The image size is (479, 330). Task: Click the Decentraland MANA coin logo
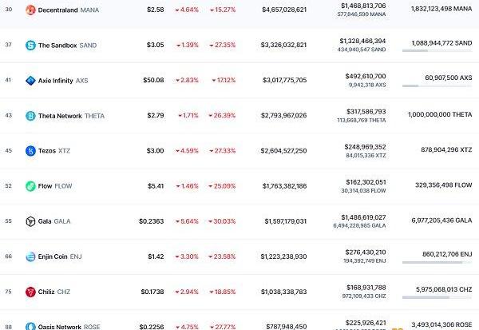[30, 10]
